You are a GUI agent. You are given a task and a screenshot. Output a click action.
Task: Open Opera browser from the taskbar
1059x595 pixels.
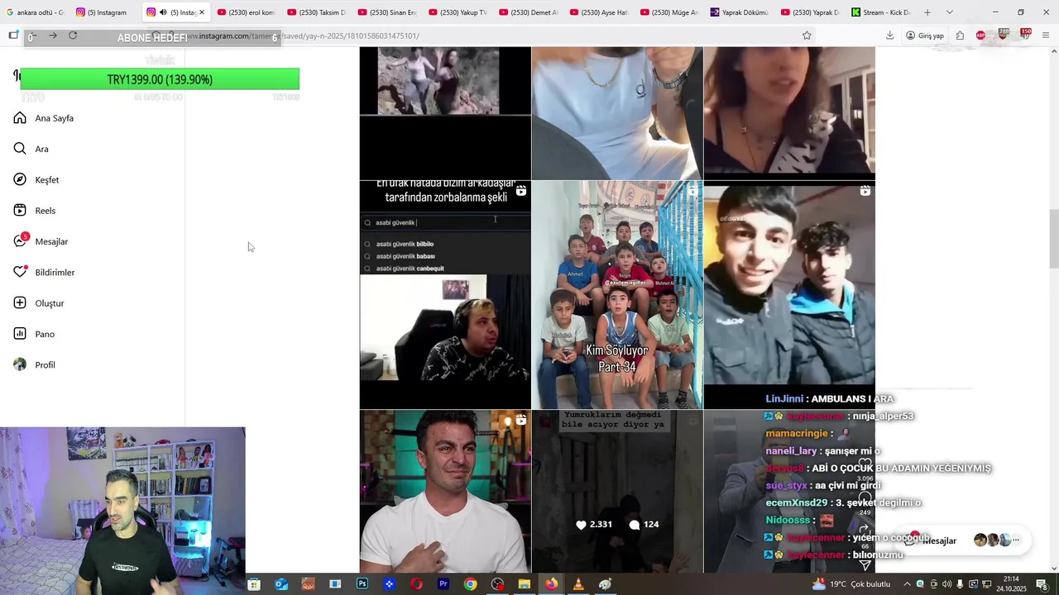click(x=416, y=584)
